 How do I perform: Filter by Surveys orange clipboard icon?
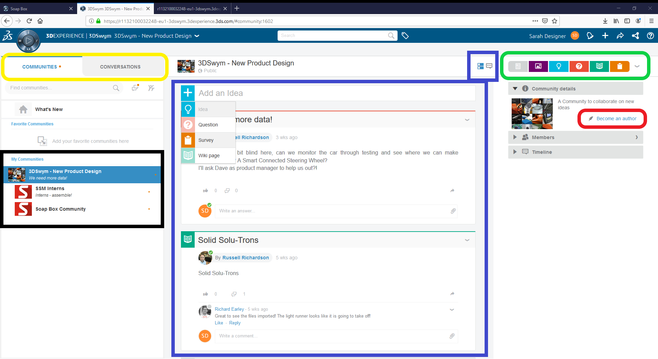620,66
